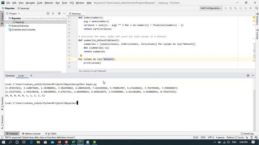This screenshot has height=145, width=259.
Task: Open the Structure side tab
Action: click(x=2, y=122)
